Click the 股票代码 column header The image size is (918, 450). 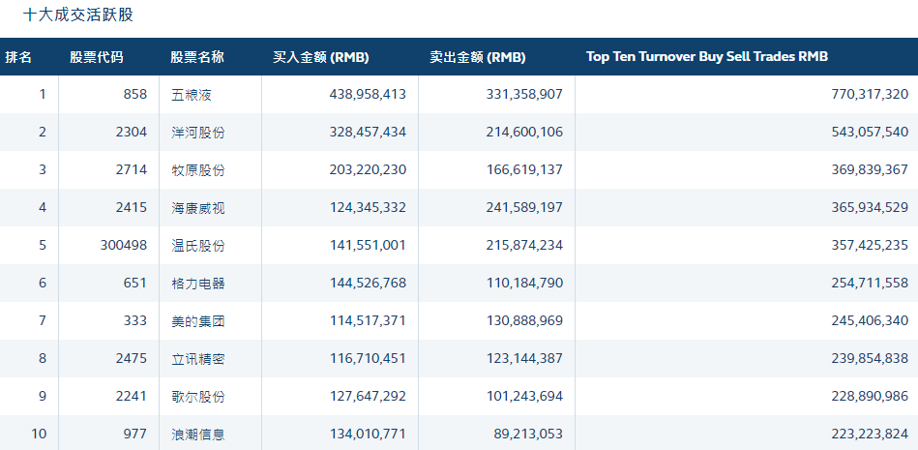click(97, 57)
